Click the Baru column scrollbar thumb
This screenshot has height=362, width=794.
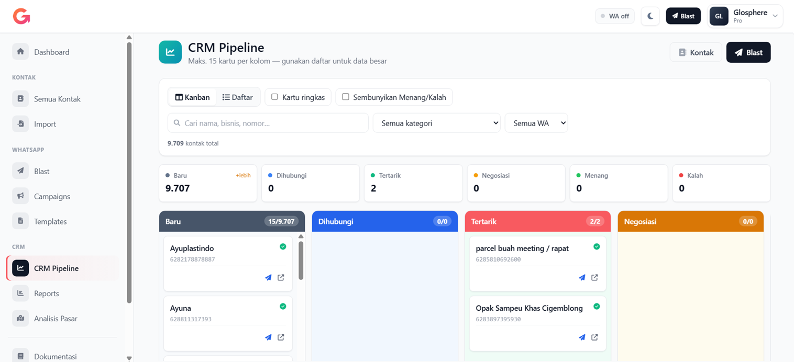click(301, 260)
